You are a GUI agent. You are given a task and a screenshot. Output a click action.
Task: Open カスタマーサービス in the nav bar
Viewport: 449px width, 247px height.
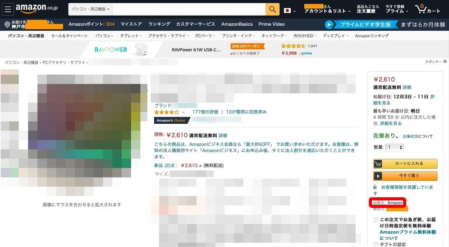195,24
